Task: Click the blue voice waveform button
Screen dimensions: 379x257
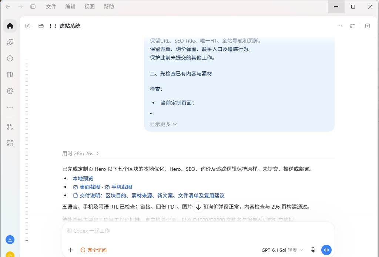Action: point(326,250)
